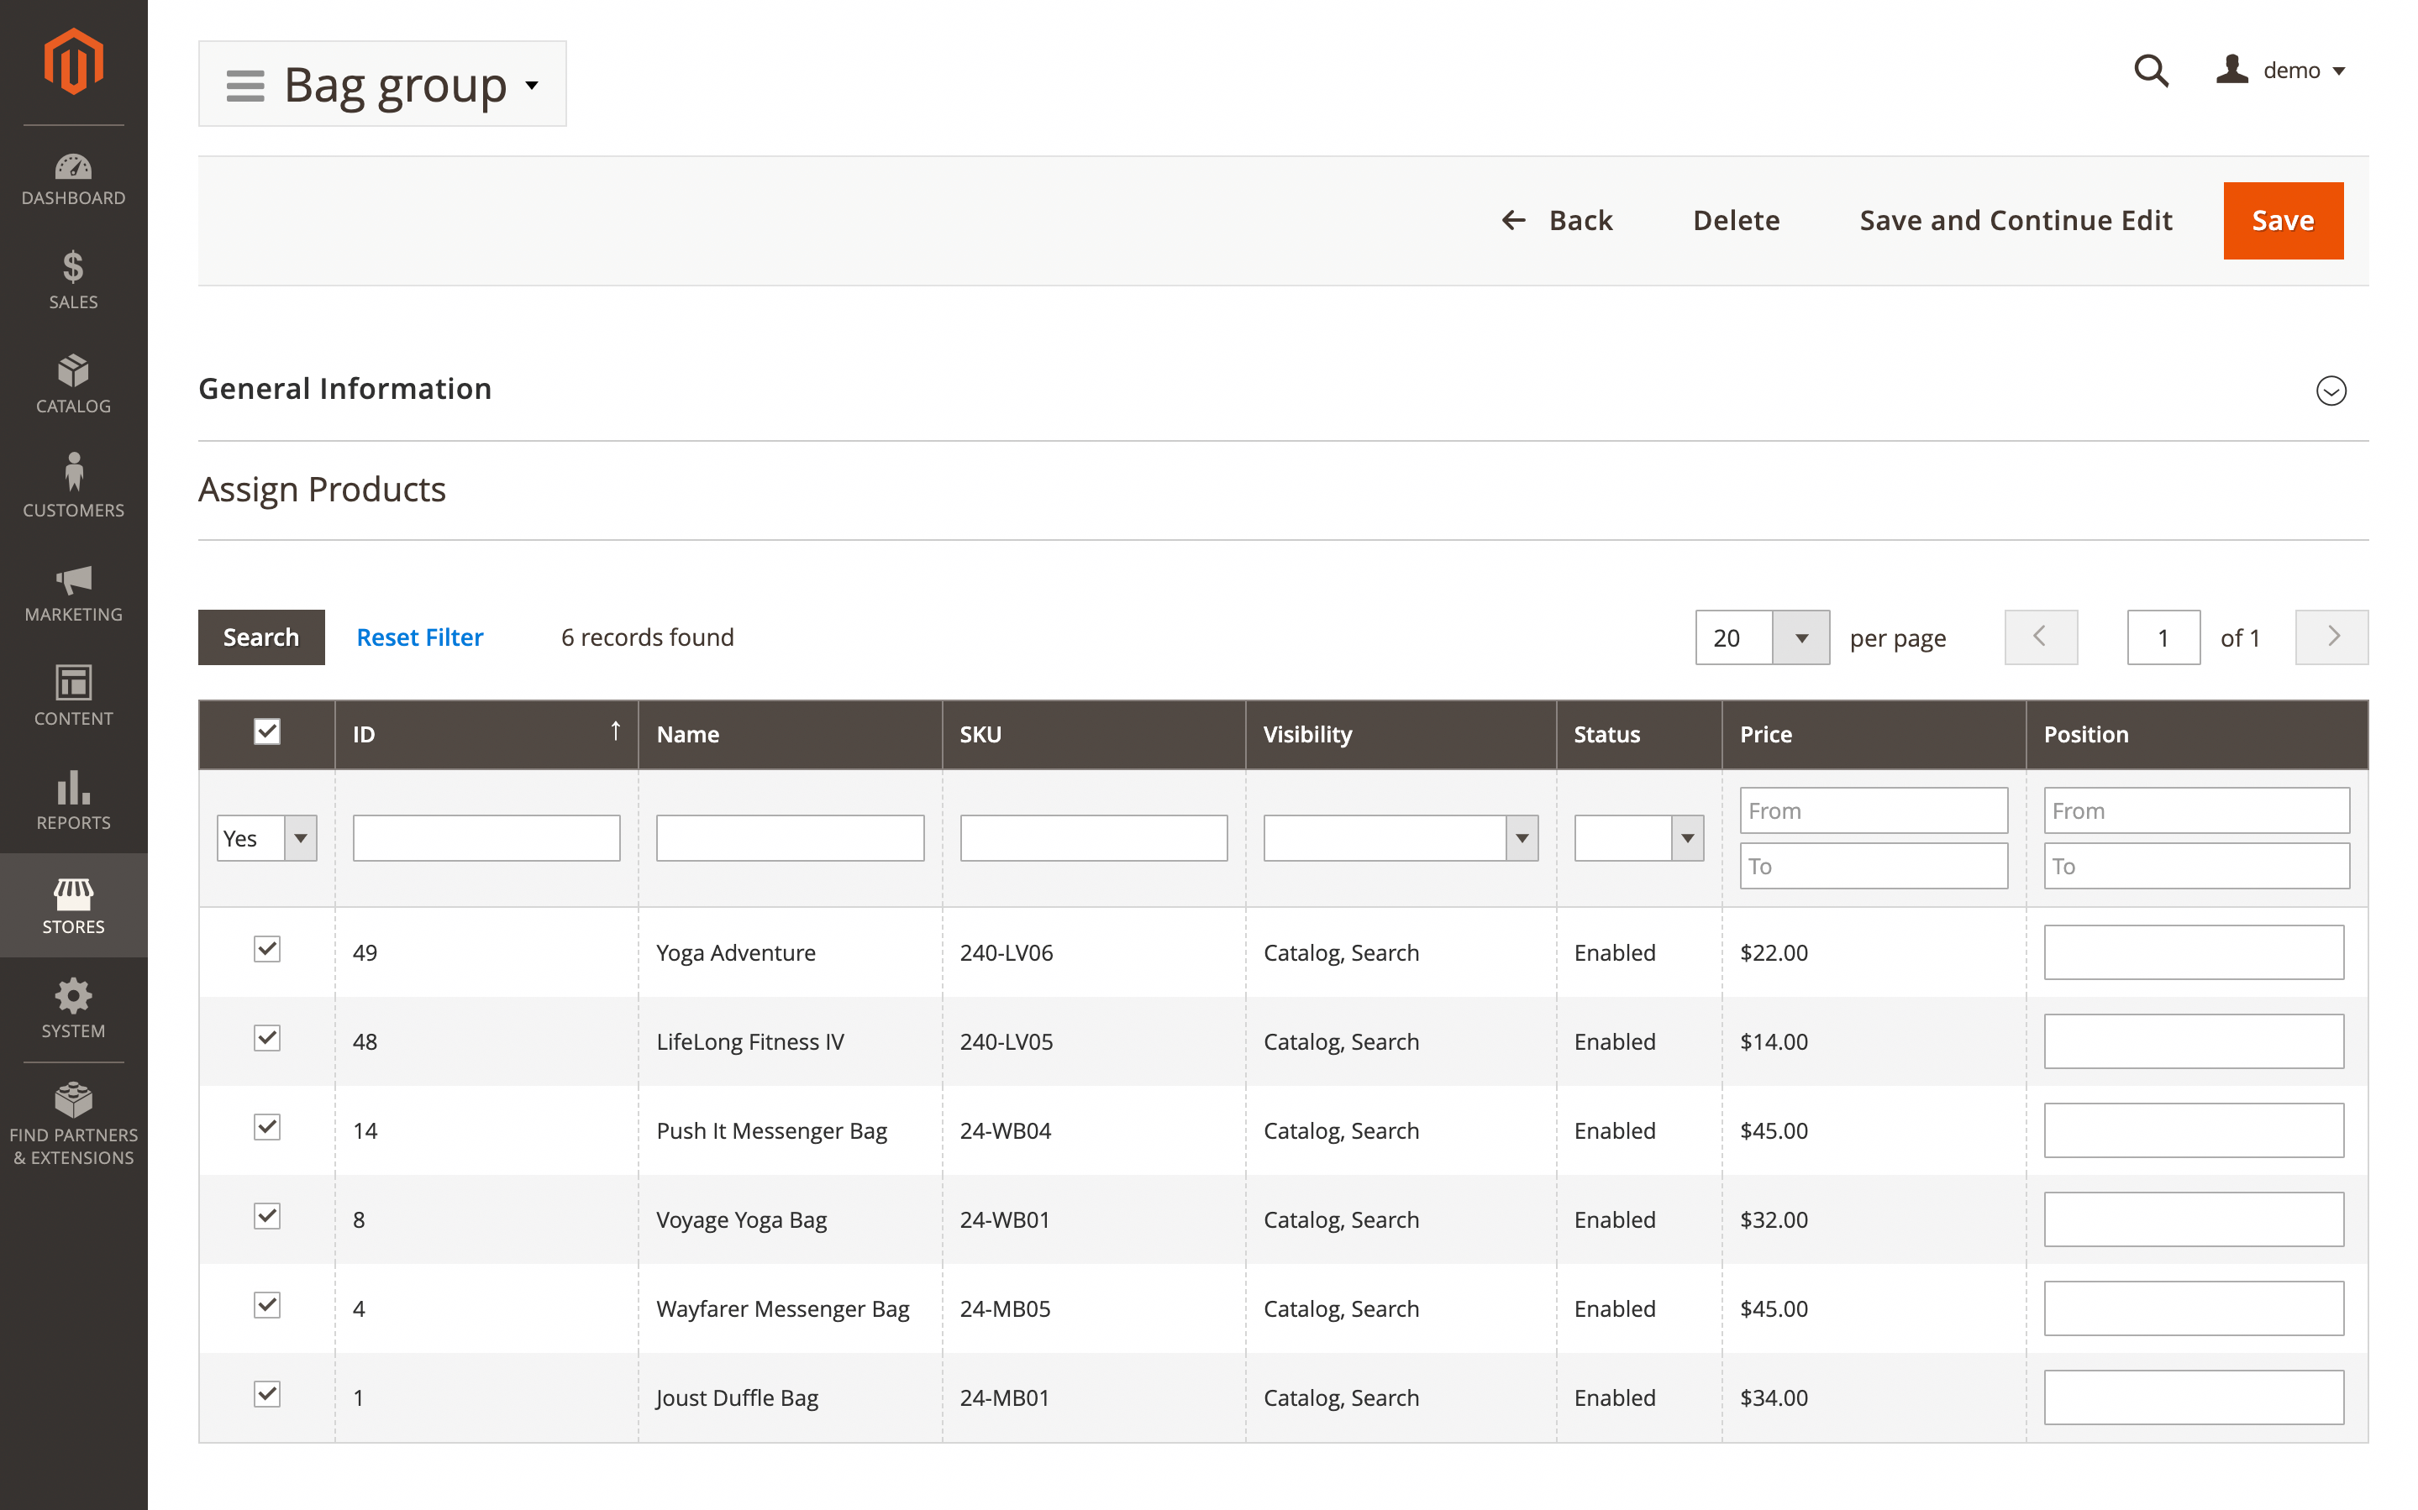
Task: Click the Magento logo icon
Action: [73, 62]
